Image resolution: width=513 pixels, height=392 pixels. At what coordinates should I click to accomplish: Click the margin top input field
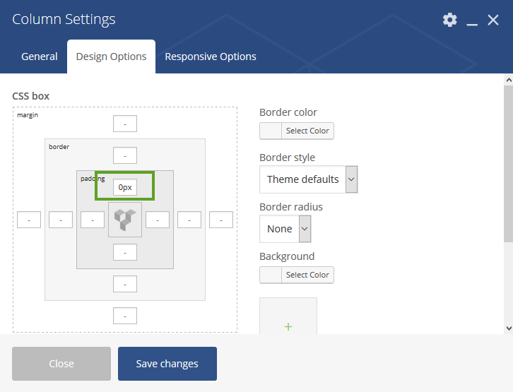(x=125, y=124)
